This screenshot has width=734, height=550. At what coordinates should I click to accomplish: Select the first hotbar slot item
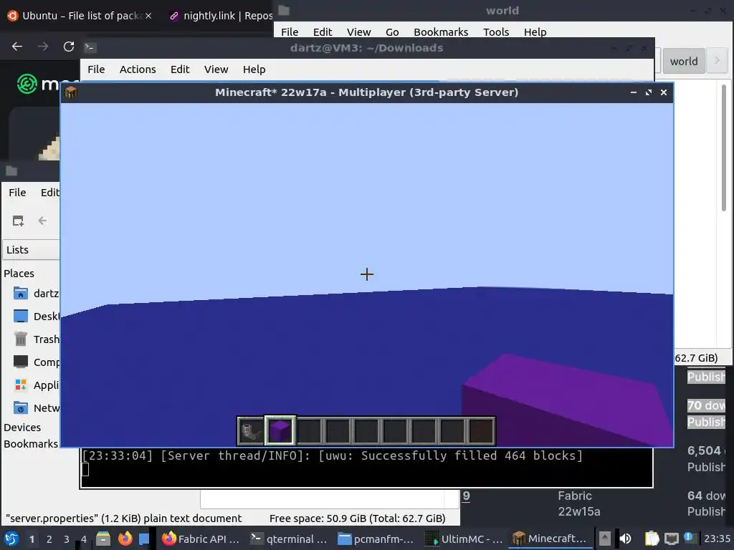coord(252,430)
